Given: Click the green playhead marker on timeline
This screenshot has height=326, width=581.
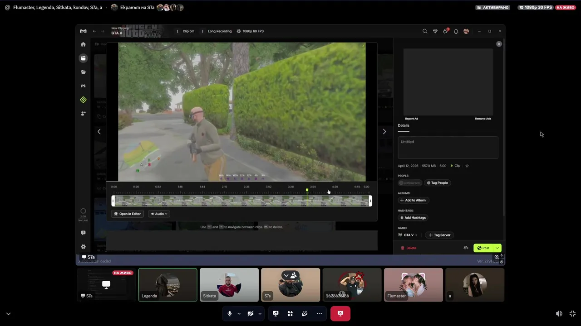Looking at the screenshot, I should point(307,190).
